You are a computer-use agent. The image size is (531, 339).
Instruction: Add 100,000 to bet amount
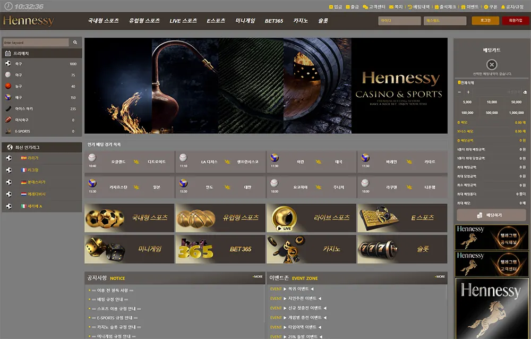[467, 113]
